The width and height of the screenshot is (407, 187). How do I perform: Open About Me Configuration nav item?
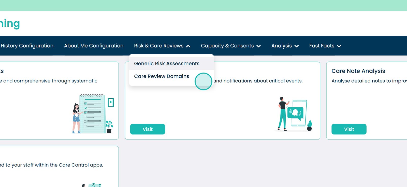[94, 46]
